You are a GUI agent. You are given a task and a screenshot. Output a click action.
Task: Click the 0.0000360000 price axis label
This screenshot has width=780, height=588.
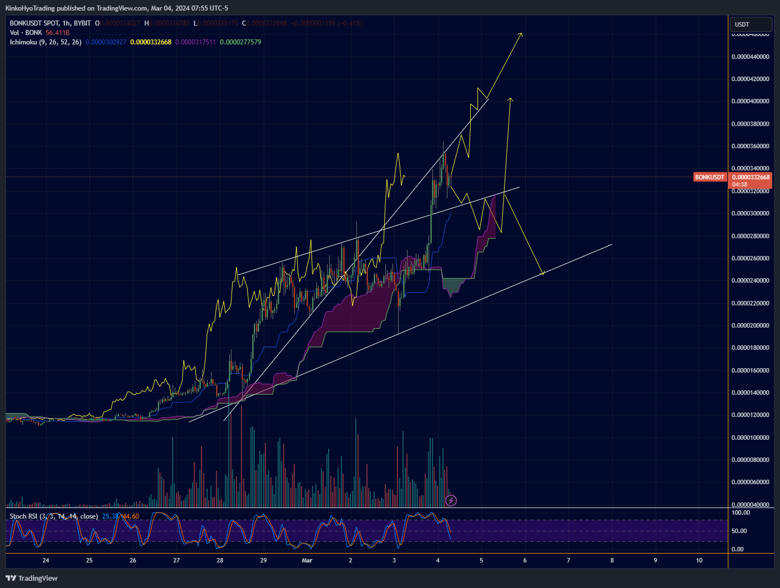750,146
